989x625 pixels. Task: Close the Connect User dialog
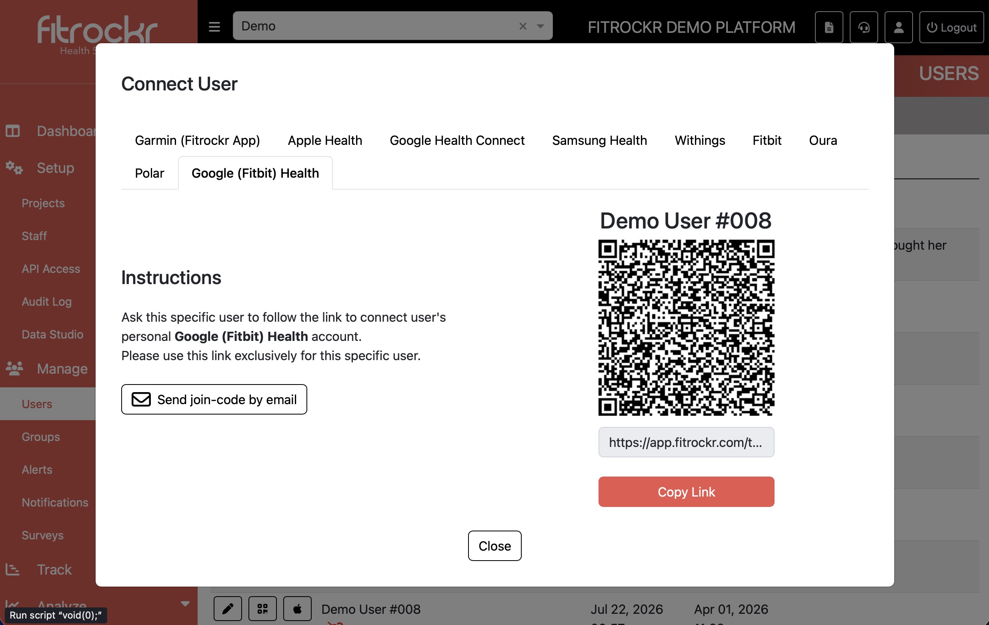tap(494, 546)
